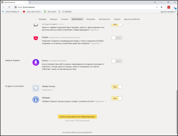Open a new tab with plus icon

(30, 2)
